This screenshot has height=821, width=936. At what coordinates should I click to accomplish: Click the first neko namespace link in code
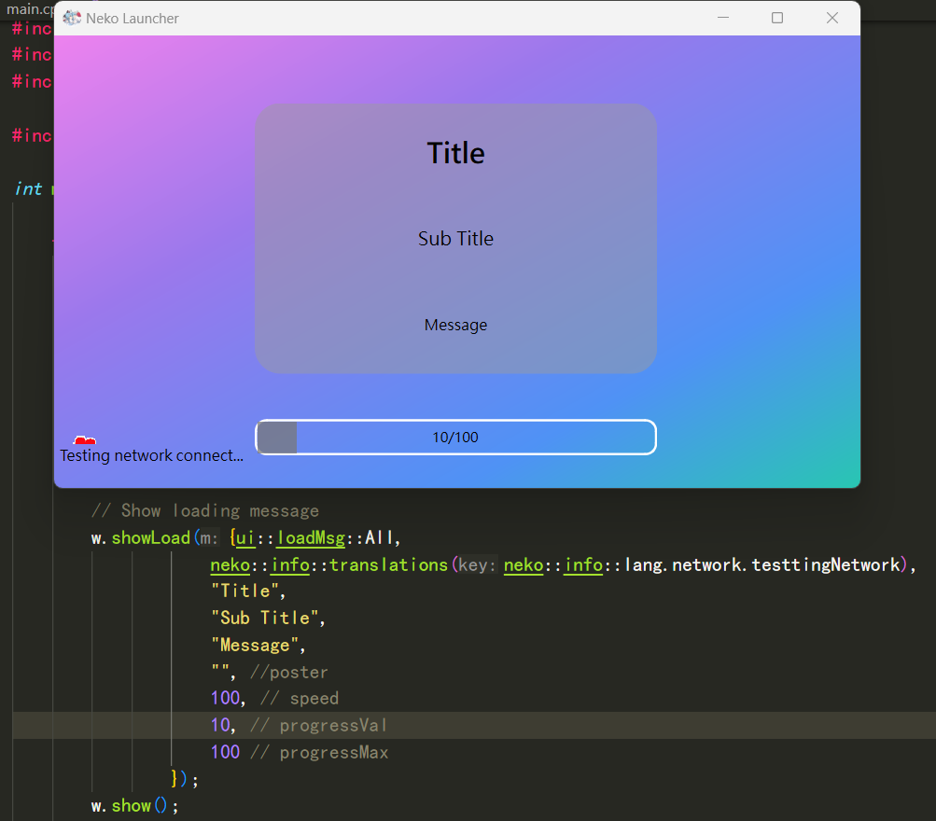(231, 564)
